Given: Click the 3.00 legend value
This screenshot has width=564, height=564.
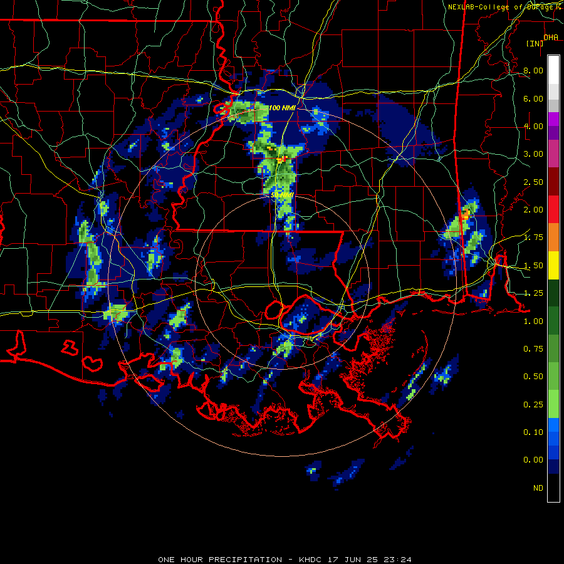Looking at the screenshot, I should [x=533, y=154].
